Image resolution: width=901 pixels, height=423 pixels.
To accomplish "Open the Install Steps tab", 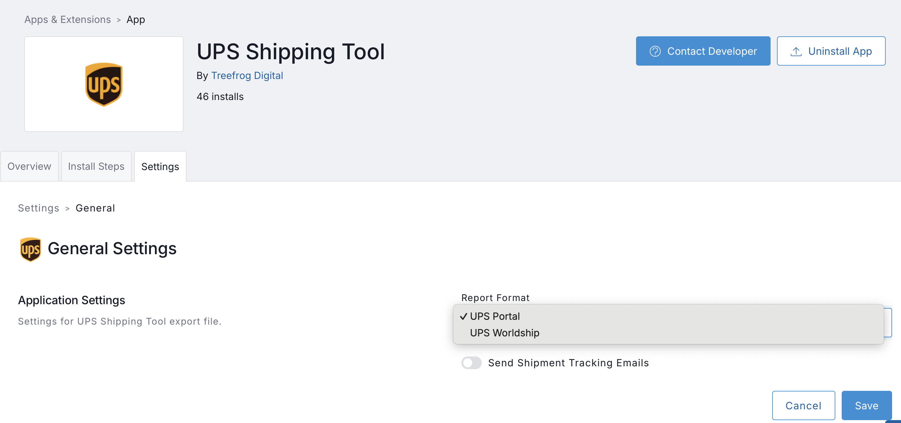I will tap(96, 166).
